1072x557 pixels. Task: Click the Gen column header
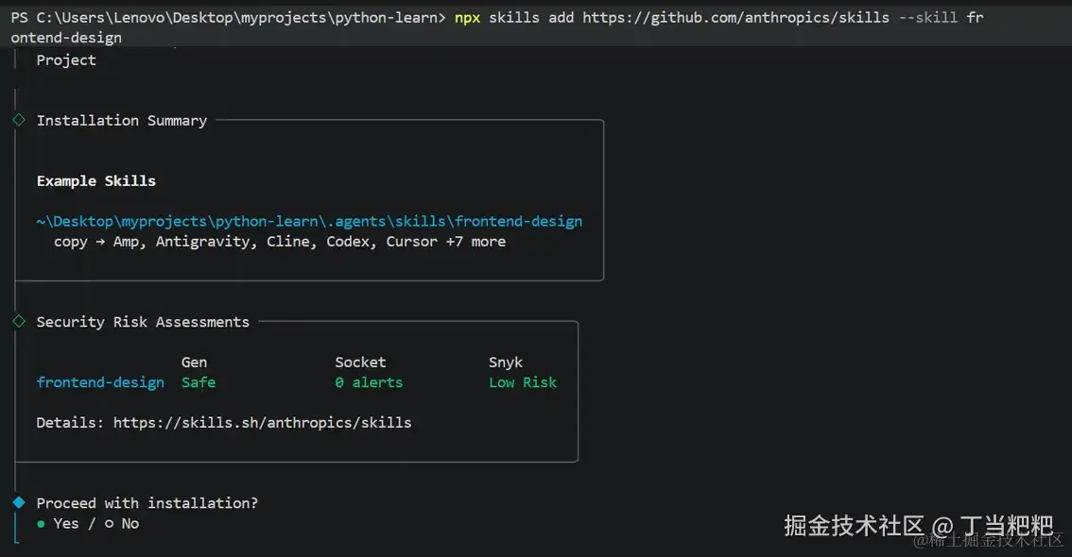194,363
